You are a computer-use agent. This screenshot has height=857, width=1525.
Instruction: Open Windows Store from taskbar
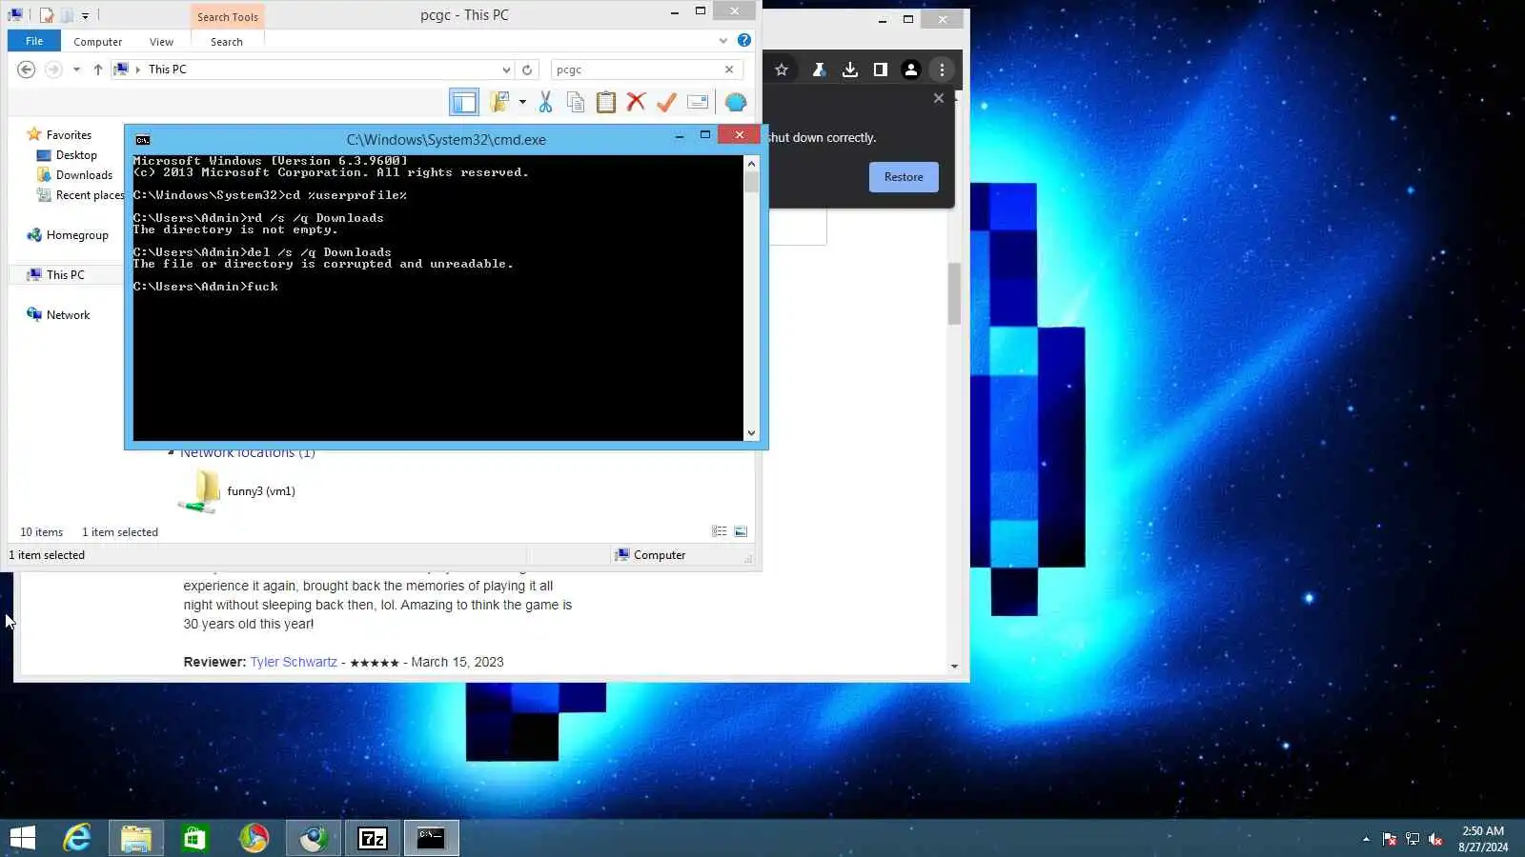pos(194,838)
